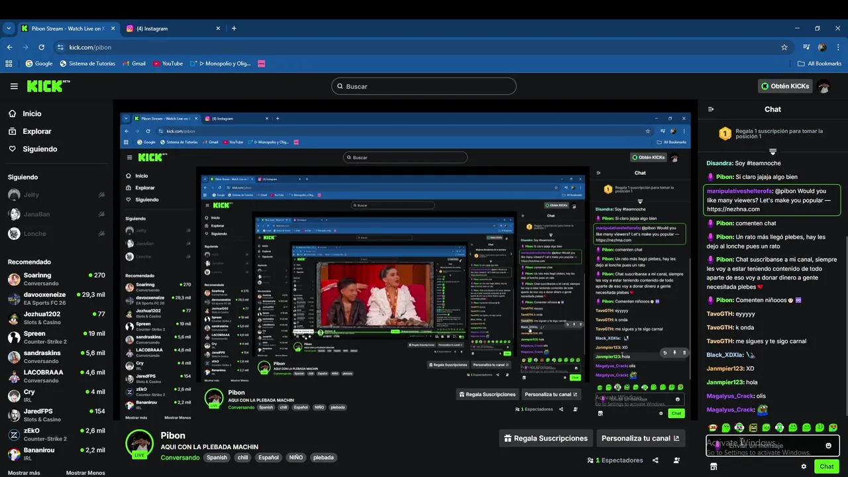Open the pink bookmark icon after Monopolio y Olig
The width and height of the screenshot is (848, 477).
(x=262, y=64)
